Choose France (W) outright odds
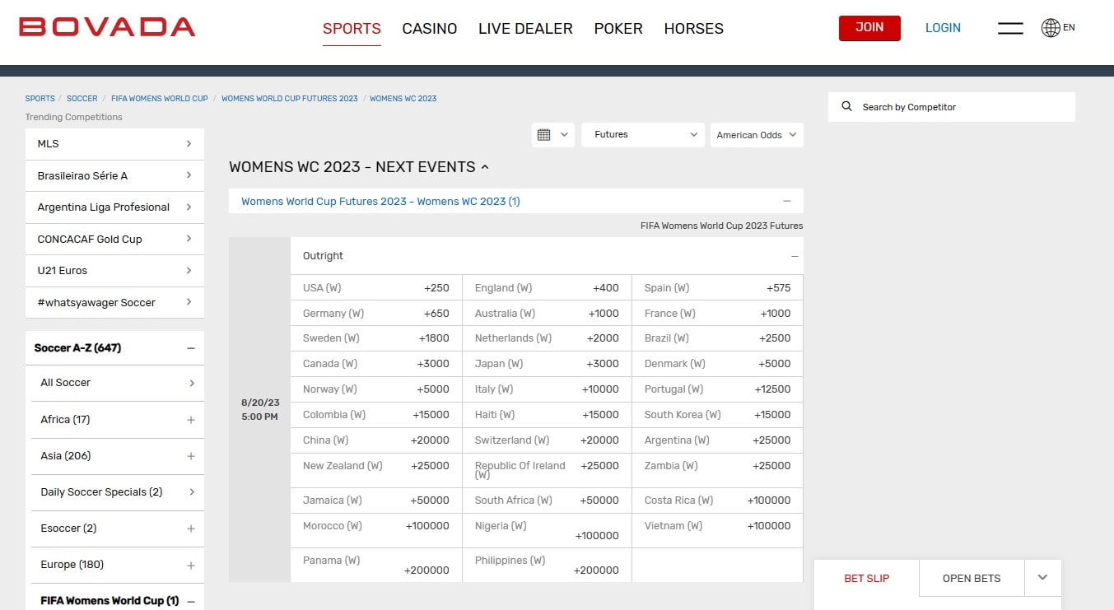The height and width of the screenshot is (610, 1114). (717, 314)
